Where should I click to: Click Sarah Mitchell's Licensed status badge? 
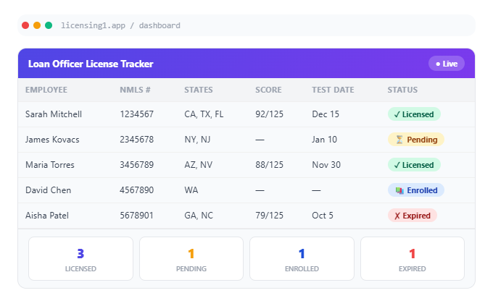[414, 114]
